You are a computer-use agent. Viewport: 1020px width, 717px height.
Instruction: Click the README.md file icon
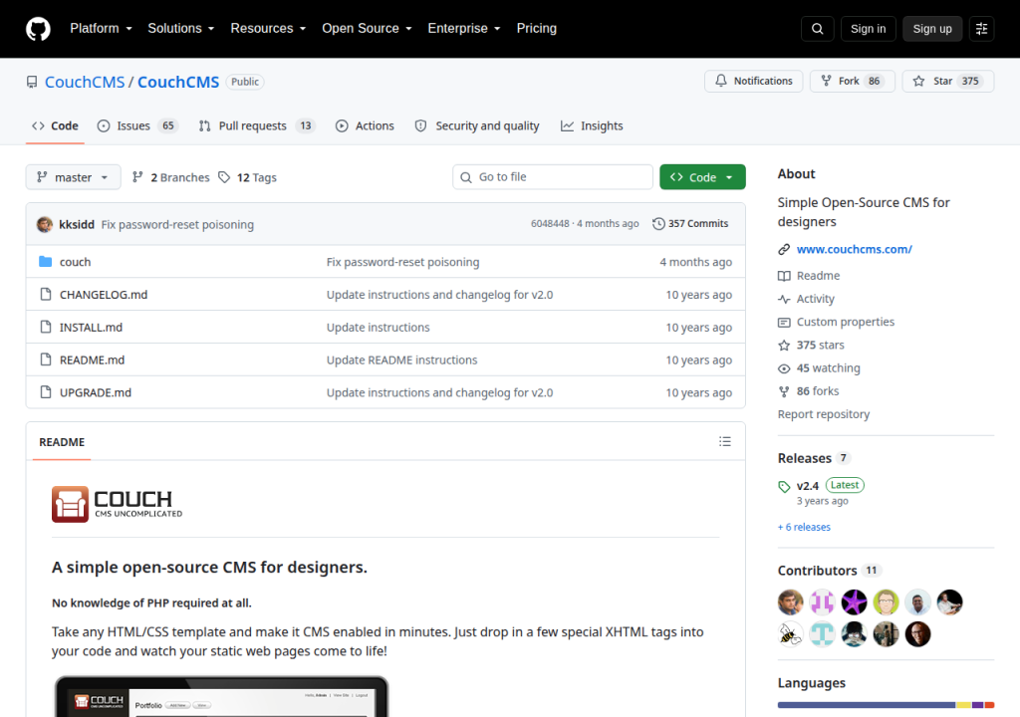click(46, 359)
